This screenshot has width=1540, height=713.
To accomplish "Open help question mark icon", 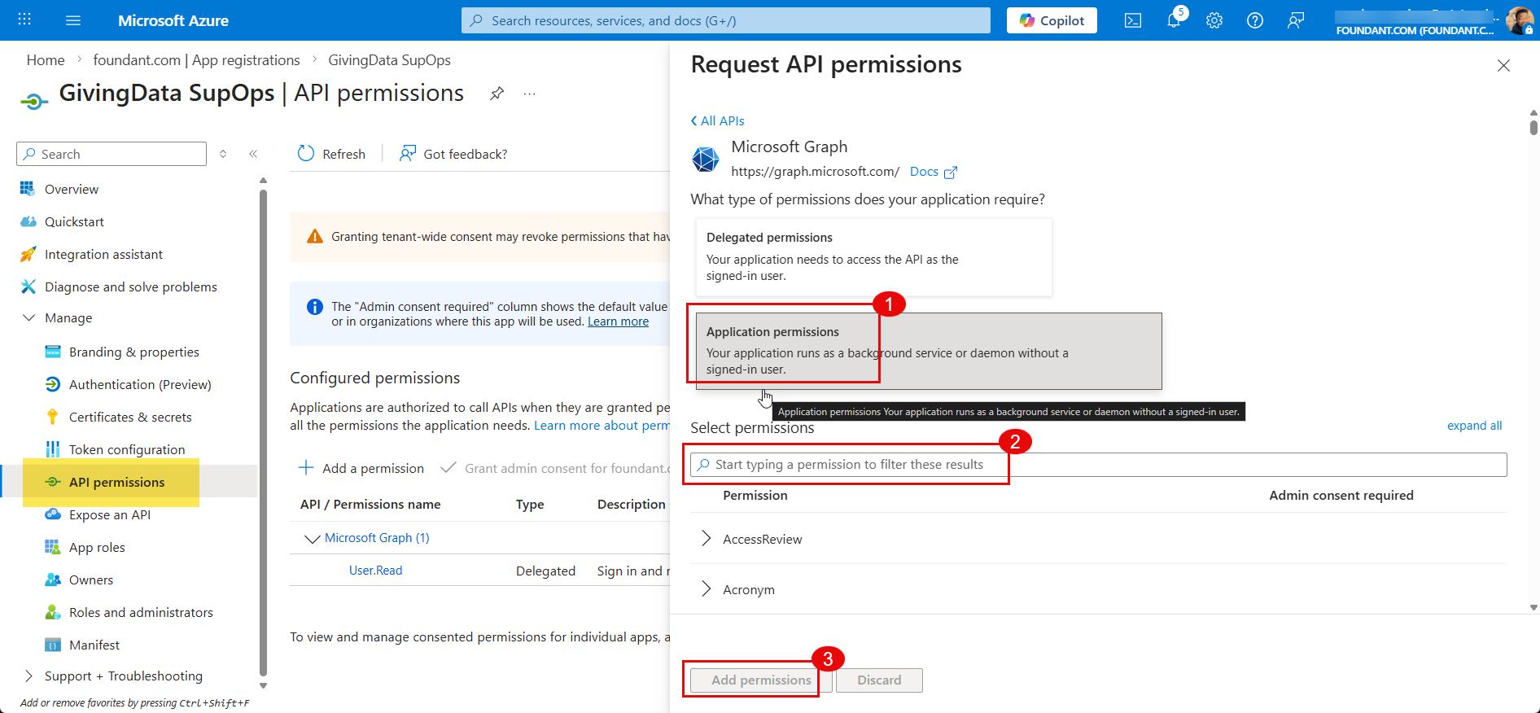I will [x=1255, y=20].
